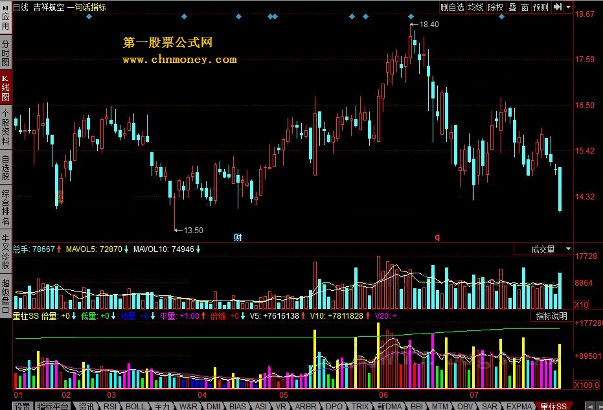The height and width of the screenshot is (410, 603).
Task: Select the MTM indicator tab
Action: (x=440, y=406)
